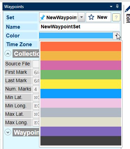This screenshot has height=149, width=130.
Task: Edit the Name field NewWaypointSet
Action: 79,27
